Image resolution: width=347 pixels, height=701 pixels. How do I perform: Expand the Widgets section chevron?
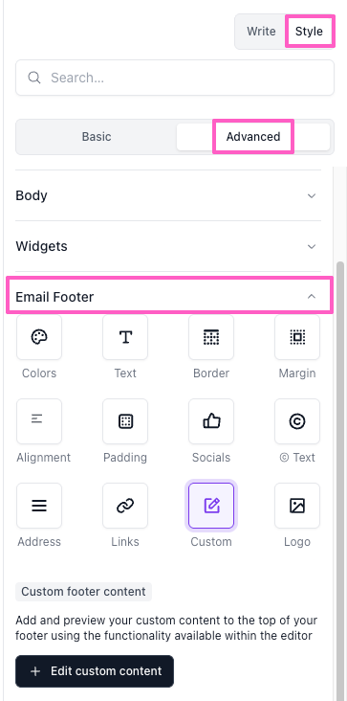tap(312, 246)
